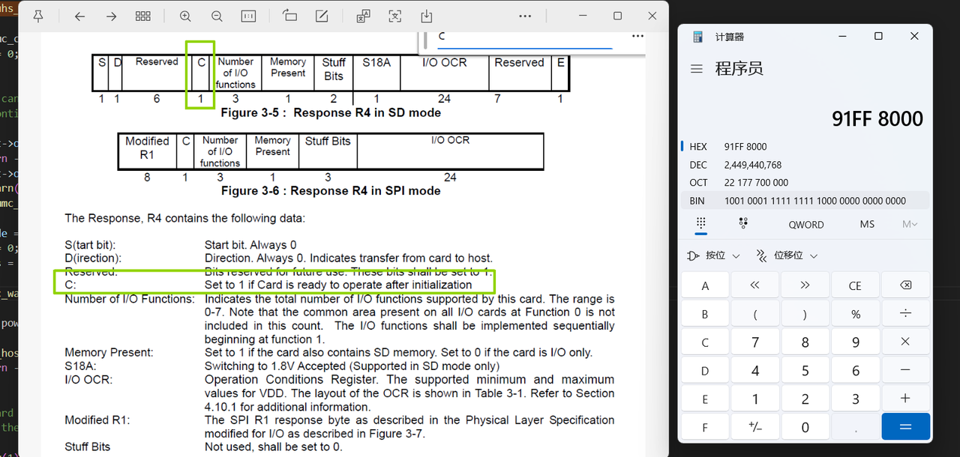Zoom out of the image
The height and width of the screenshot is (457, 960).
click(217, 16)
